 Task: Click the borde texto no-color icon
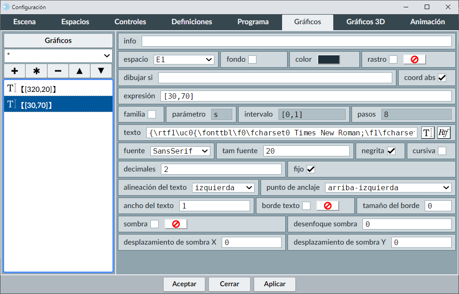(x=327, y=206)
